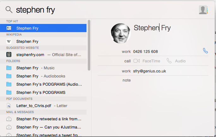Select the Letter_to_Chris.pdf result
The width and height of the screenshot is (216, 137).
43,106
